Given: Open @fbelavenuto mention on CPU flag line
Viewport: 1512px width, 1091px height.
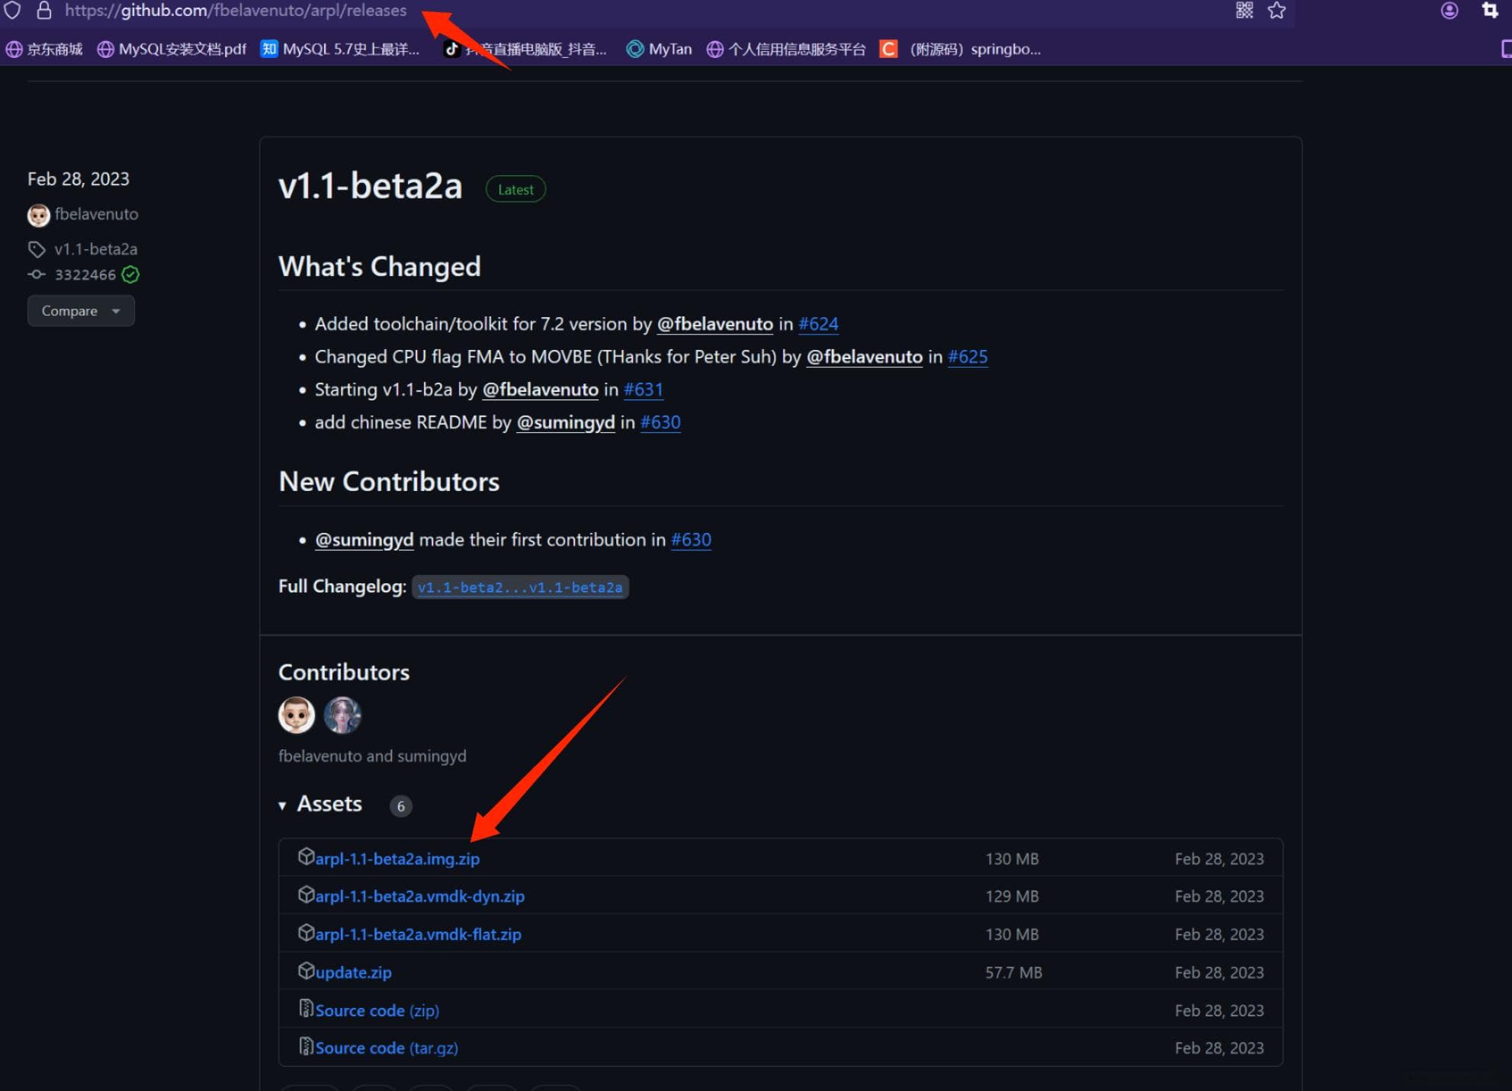Looking at the screenshot, I should pos(865,357).
